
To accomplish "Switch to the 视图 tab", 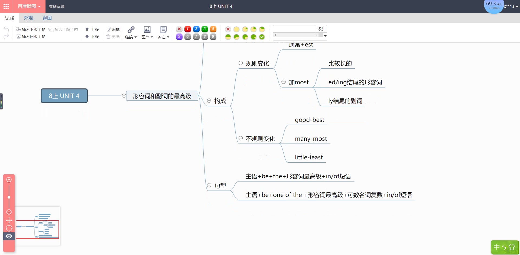I will pos(47,18).
